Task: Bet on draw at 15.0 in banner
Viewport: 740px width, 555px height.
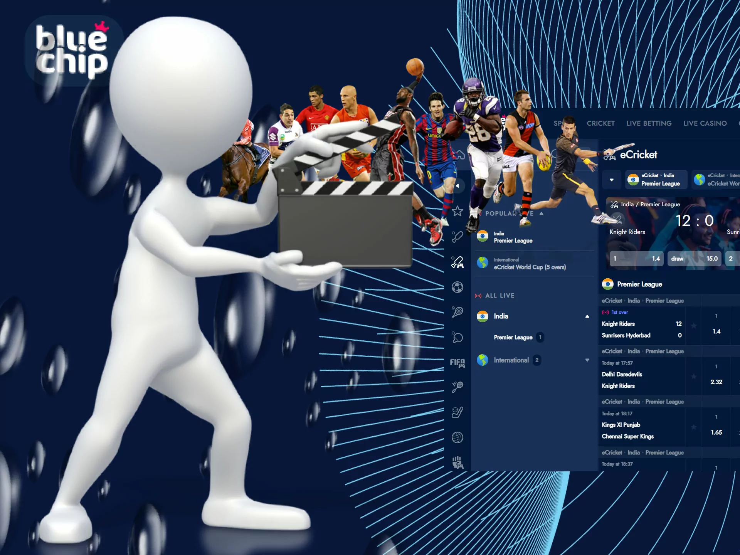Action: tap(695, 259)
